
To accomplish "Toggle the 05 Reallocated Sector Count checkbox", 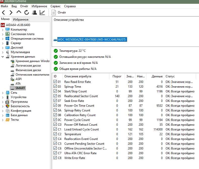I will 55,96.
